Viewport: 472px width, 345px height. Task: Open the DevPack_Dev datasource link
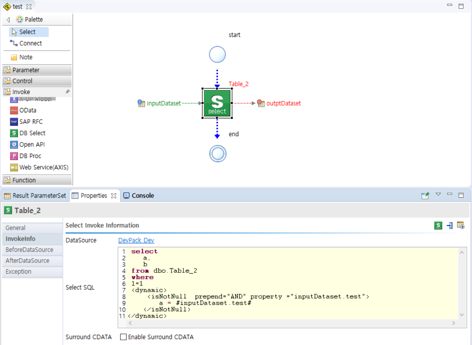(136, 240)
